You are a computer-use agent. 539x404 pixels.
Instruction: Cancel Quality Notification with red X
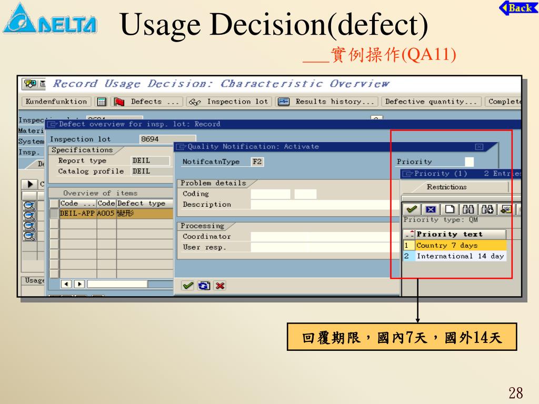click(x=220, y=286)
